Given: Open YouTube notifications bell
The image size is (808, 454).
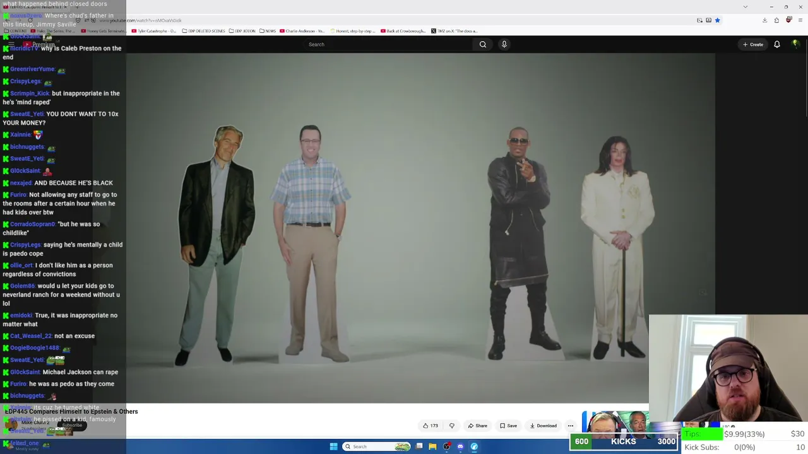Looking at the screenshot, I should [777, 44].
